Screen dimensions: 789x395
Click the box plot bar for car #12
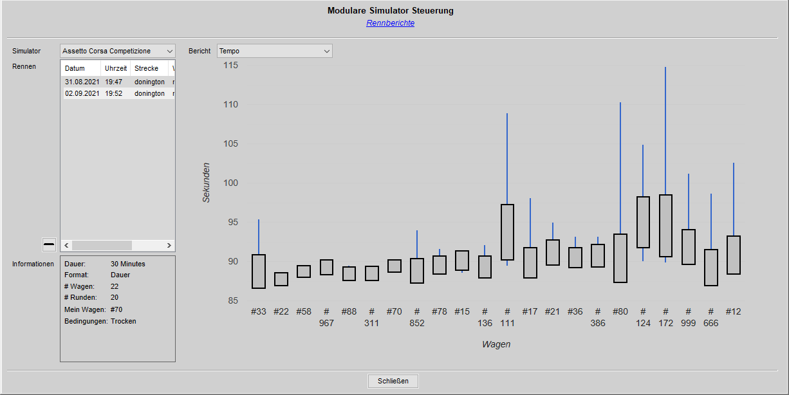(x=733, y=255)
